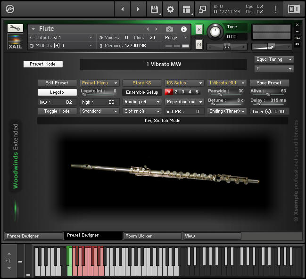Go to previous instrument with left arrow
Viewport: 306px width, 279px height.
[123, 9]
